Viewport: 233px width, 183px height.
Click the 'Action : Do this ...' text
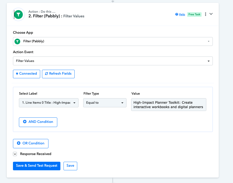pos(42,12)
